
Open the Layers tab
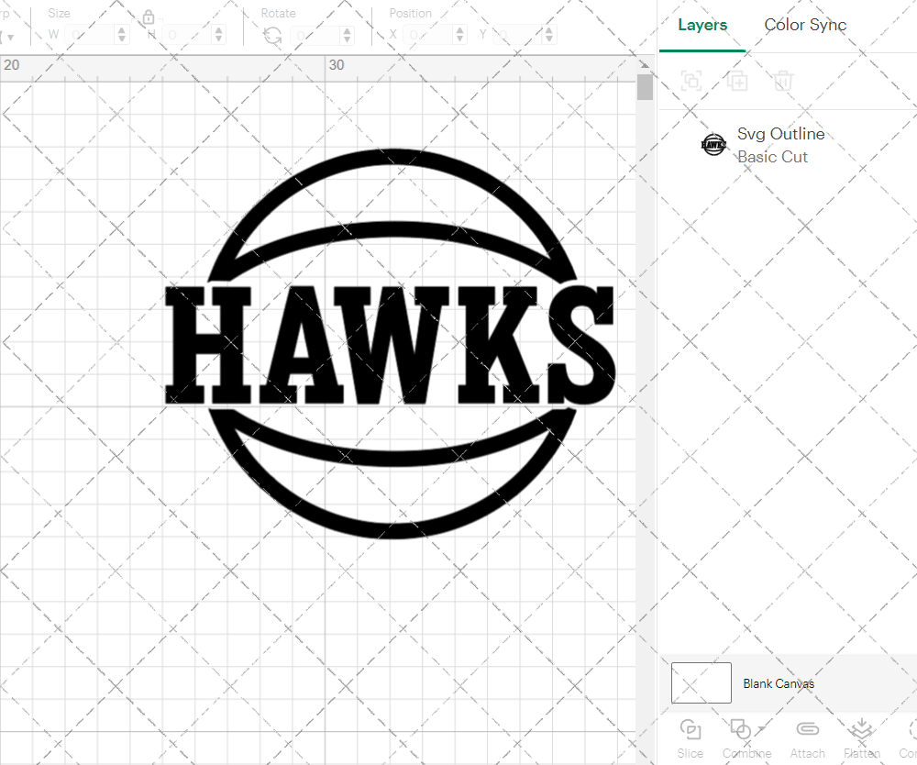[x=702, y=25]
